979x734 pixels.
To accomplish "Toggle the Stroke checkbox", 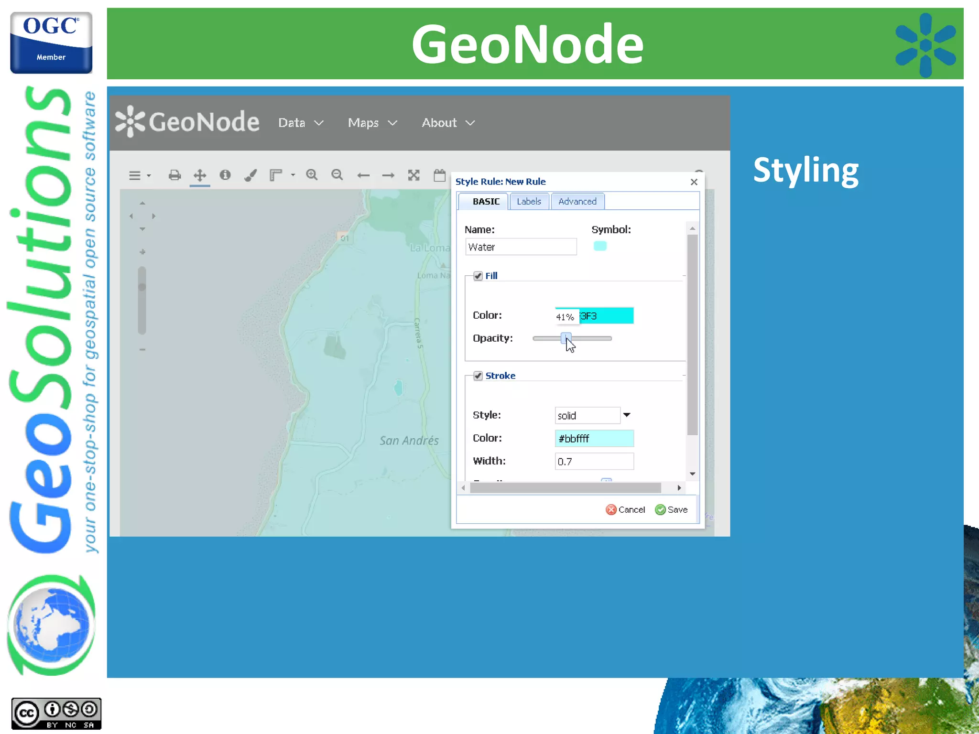I will pos(478,376).
